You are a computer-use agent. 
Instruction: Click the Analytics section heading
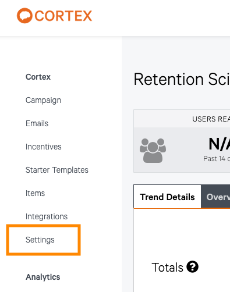43,277
